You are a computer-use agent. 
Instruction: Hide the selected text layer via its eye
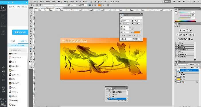click(x=175, y=70)
